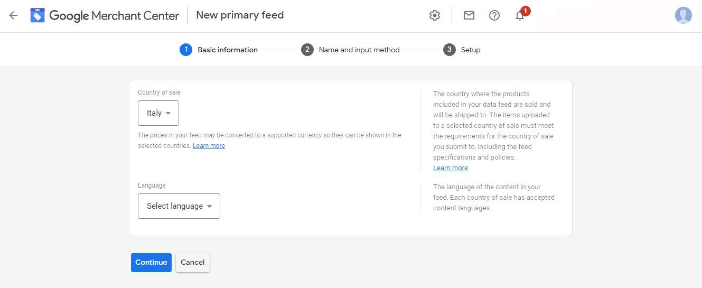
Task: Open the mail envelope icon
Action: 469,15
